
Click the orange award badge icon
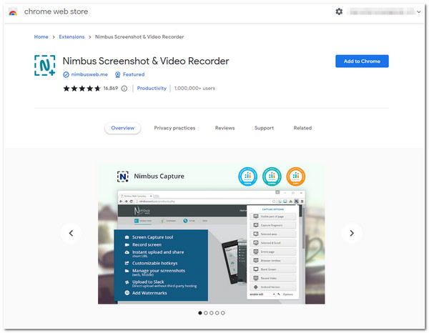pyautogui.click(x=296, y=177)
